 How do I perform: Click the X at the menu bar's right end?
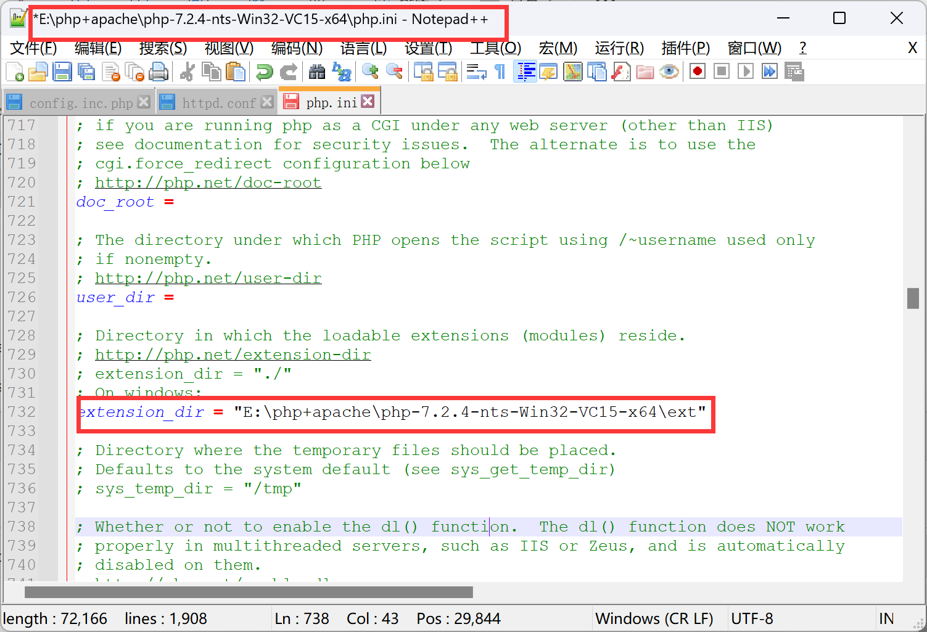[x=912, y=48]
